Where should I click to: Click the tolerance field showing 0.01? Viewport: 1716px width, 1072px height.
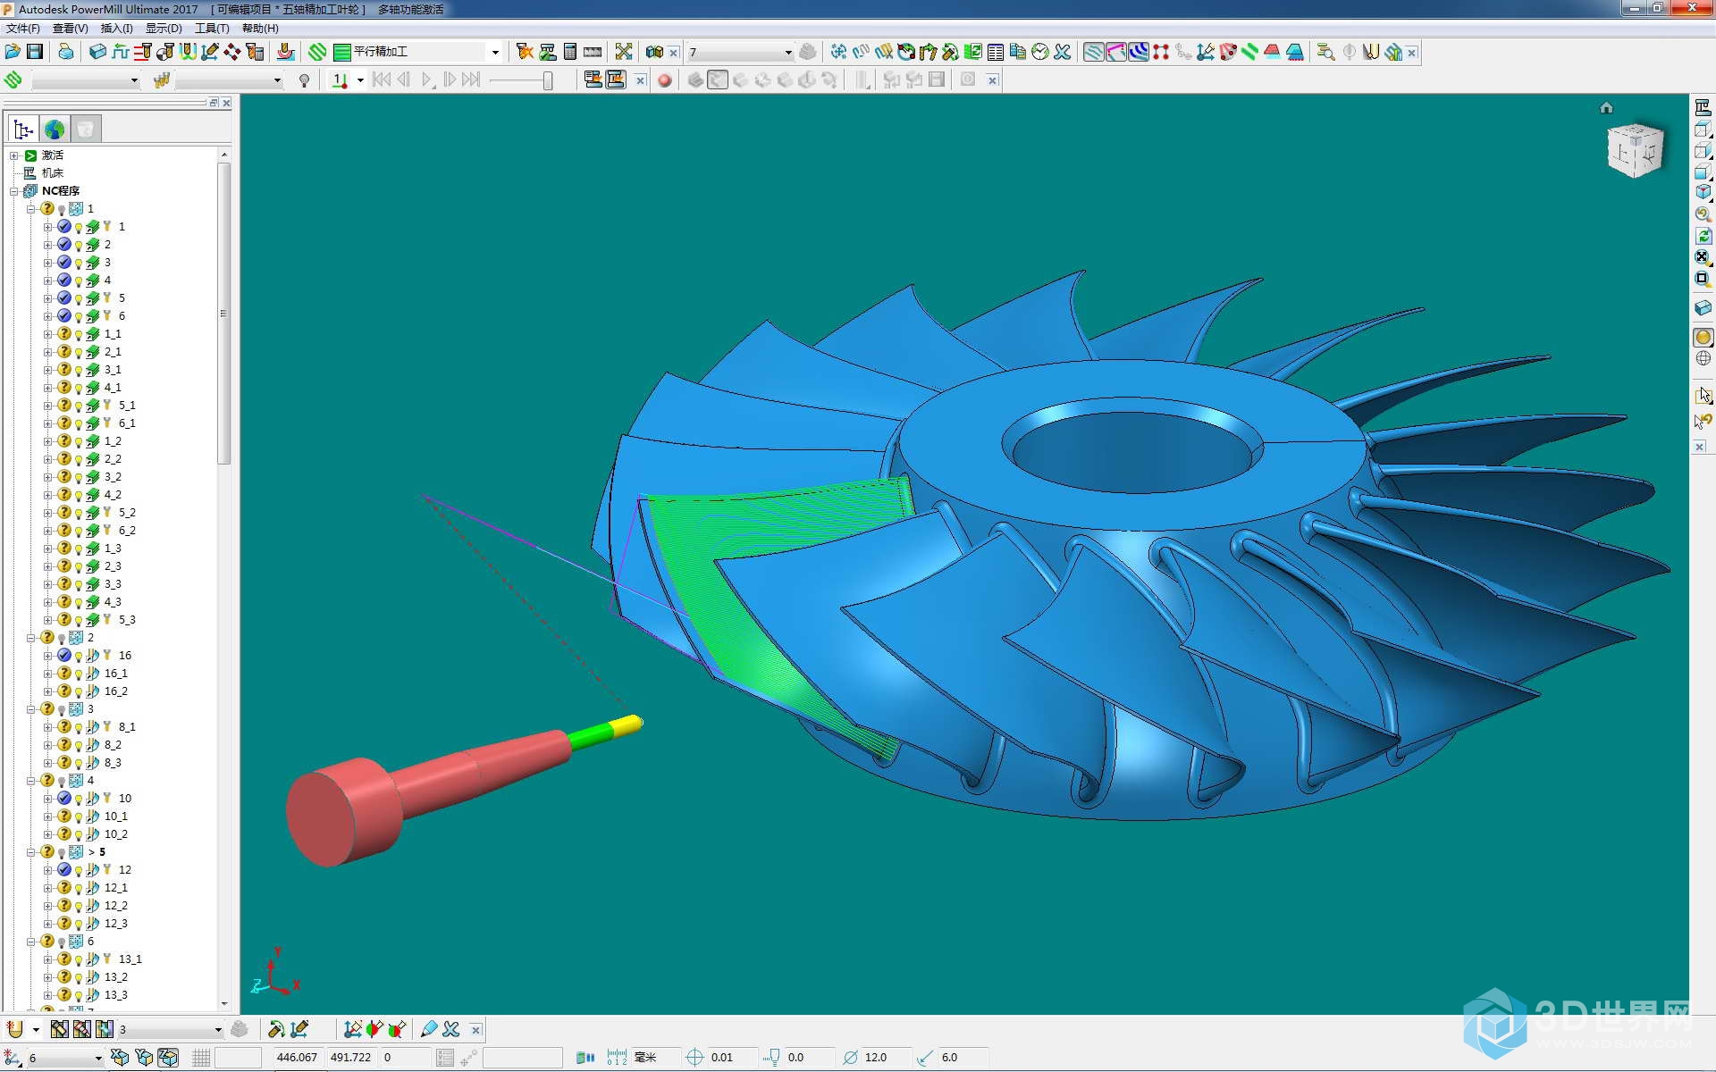[x=731, y=1058]
